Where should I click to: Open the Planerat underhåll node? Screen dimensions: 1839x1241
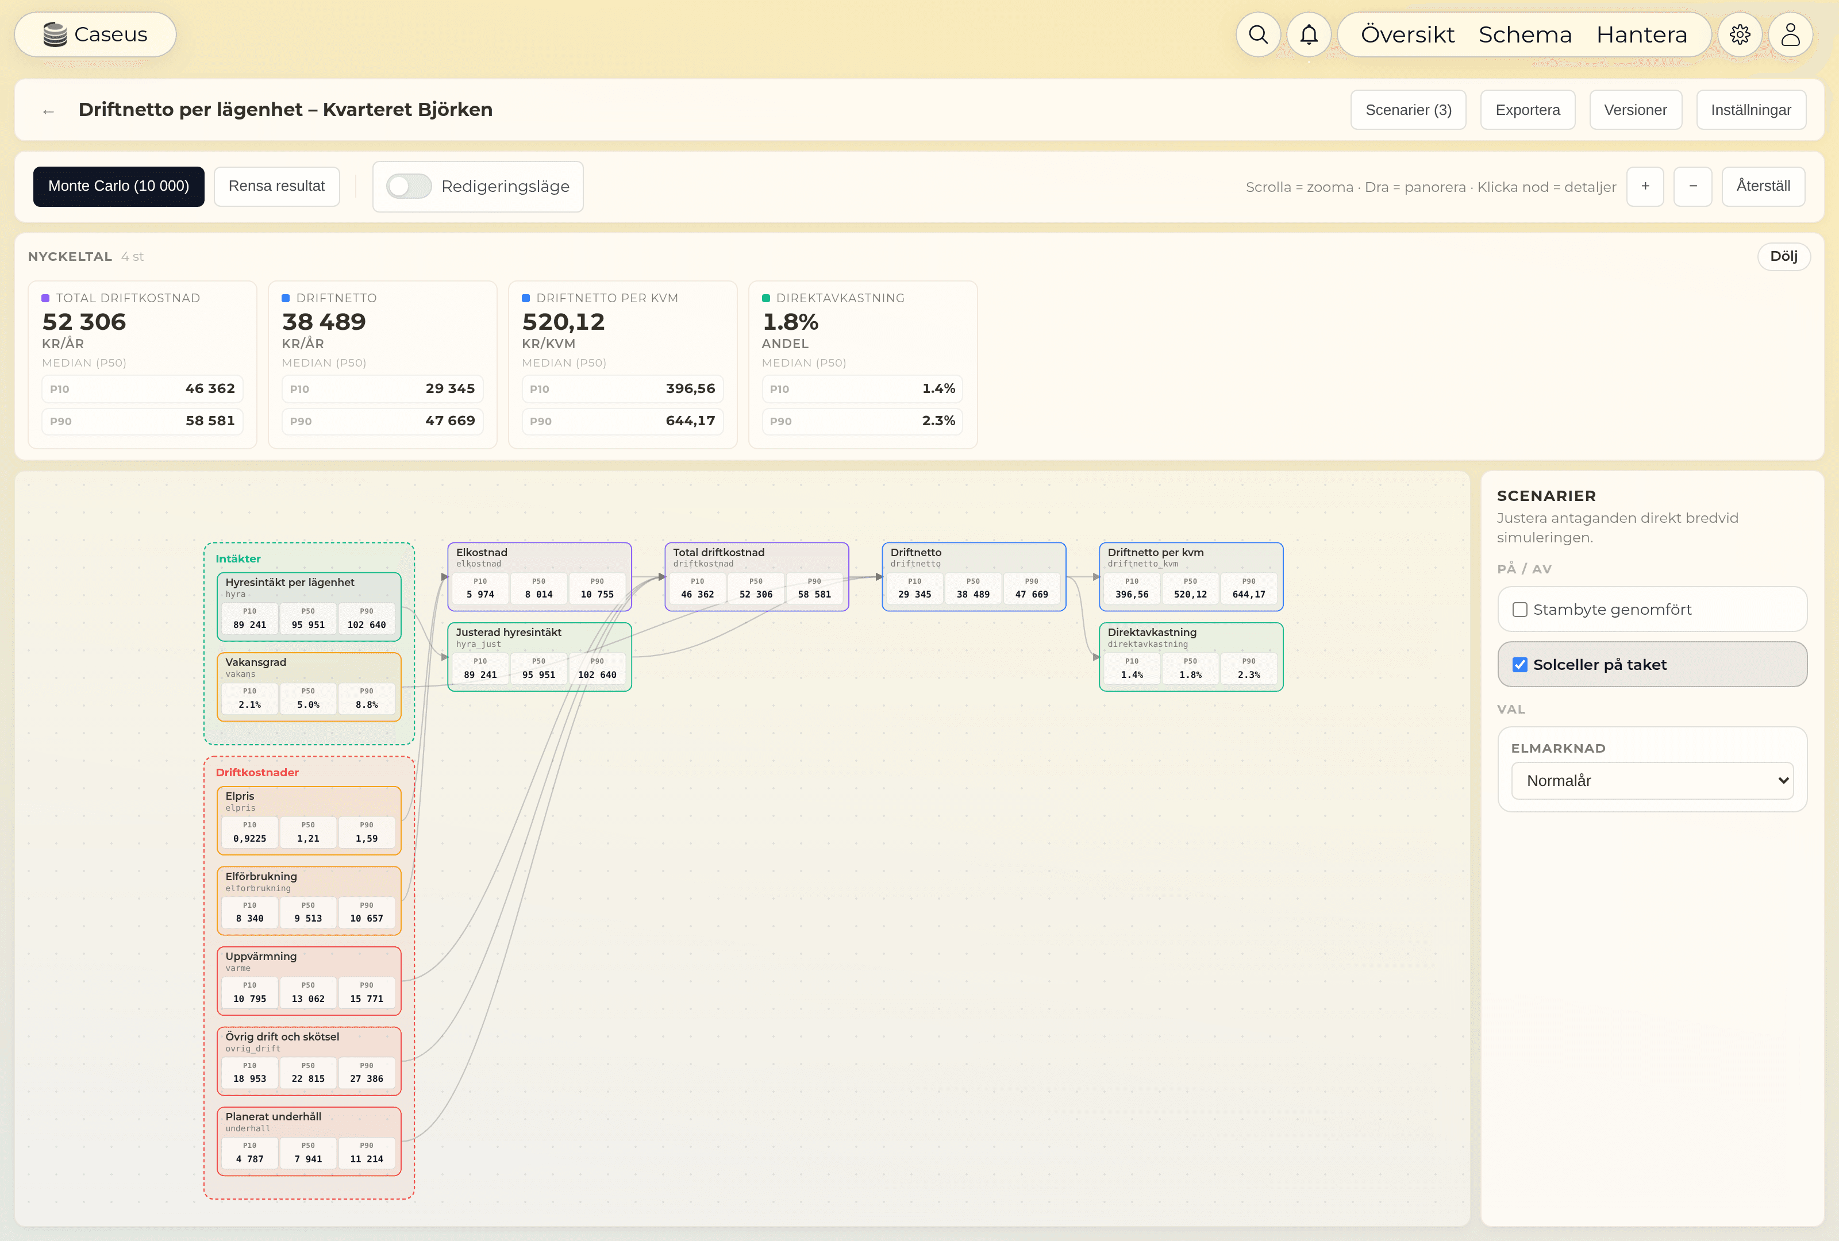coord(309,1142)
